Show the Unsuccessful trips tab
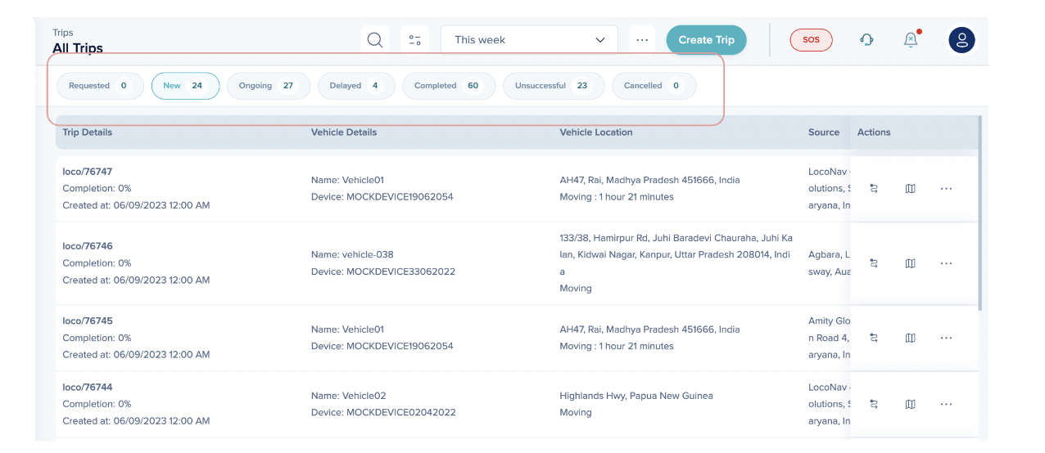Screen dimensions: 1045x453 coord(553,86)
